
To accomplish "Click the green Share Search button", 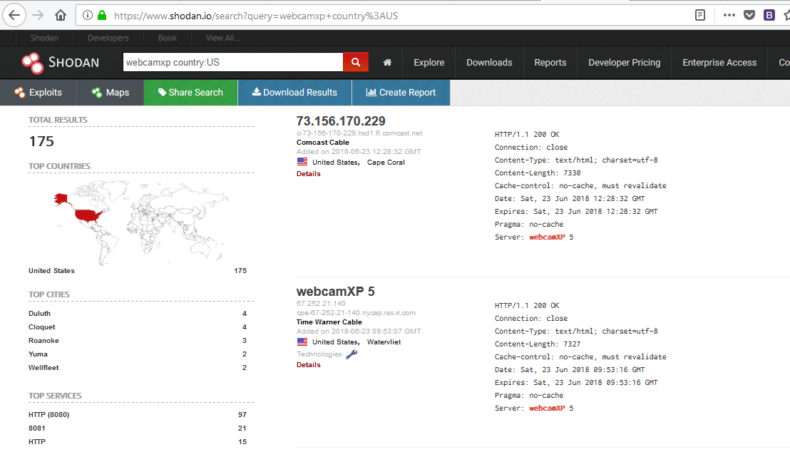I will pos(190,92).
